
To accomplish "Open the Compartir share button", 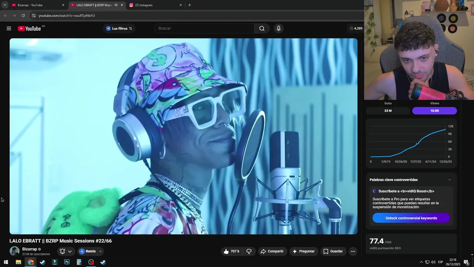I will (x=272, y=251).
